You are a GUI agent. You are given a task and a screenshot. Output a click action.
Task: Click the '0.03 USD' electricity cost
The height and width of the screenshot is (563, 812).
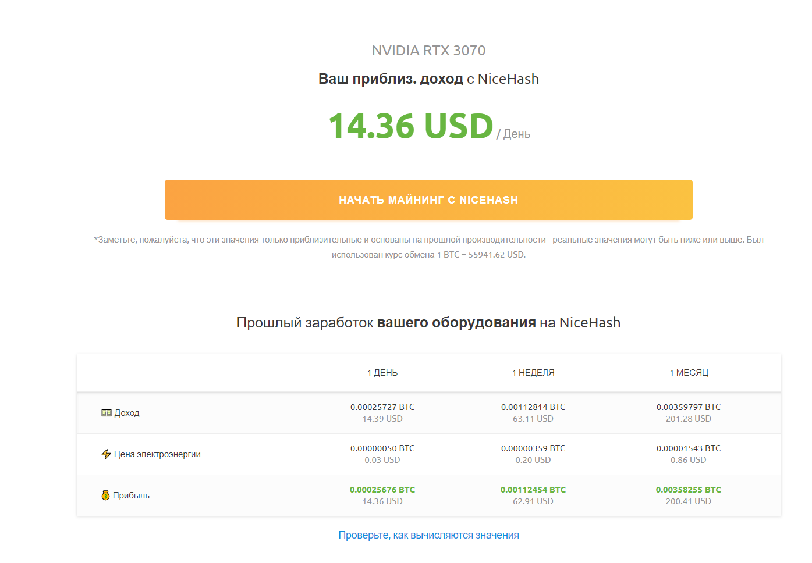pos(382,460)
